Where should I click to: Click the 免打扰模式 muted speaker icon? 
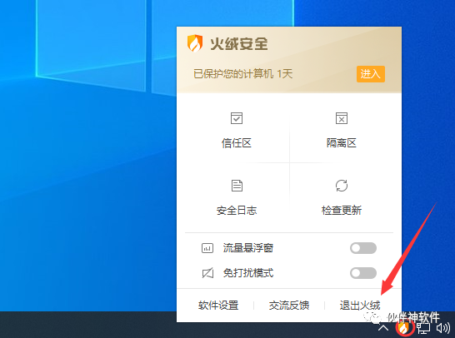(x=207, y=273)
